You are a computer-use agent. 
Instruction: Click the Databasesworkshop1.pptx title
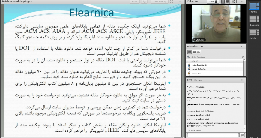coord(17,1)
